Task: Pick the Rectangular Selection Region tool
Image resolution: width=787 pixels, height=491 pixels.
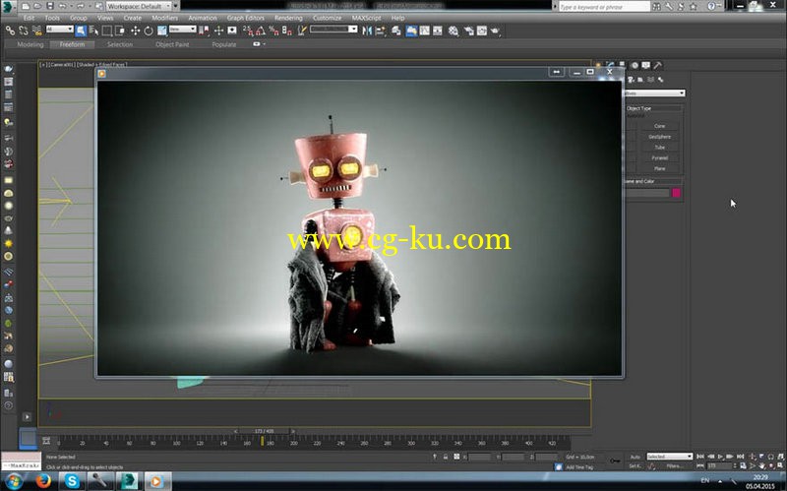Action: pos(107,31)
